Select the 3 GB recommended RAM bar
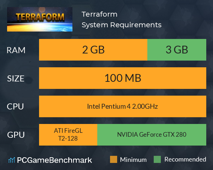Image resolution: width=213 pixels, height=170 pixels. pos(177,50)
